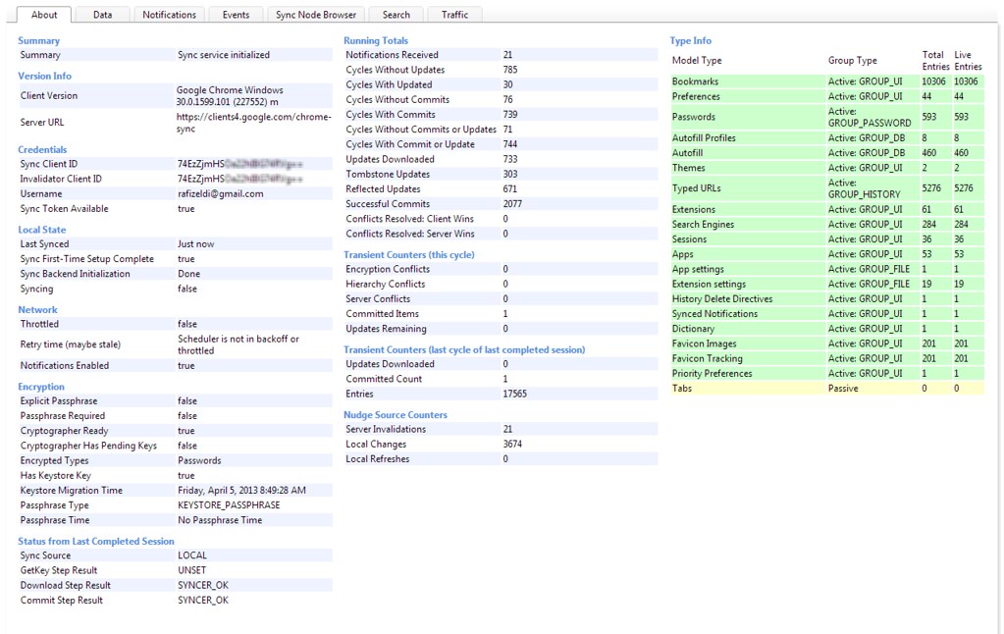This screenshot has width=1004, height=634.
Task: Select the Type Info section heading
Action: (x=690, y=41)
